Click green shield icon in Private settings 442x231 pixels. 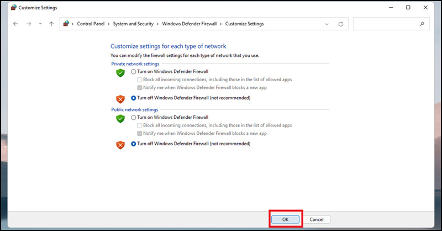pos(120,73)
